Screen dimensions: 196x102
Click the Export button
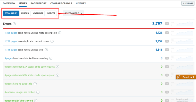(x=188, y=3)
